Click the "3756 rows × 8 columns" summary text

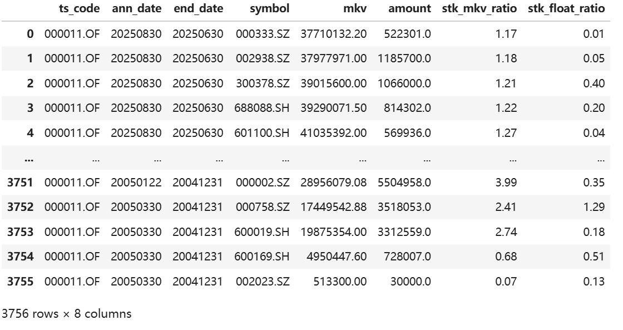67,314
